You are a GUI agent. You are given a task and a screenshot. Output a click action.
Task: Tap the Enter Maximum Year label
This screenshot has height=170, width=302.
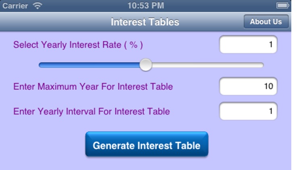click(x=93, y=86)
